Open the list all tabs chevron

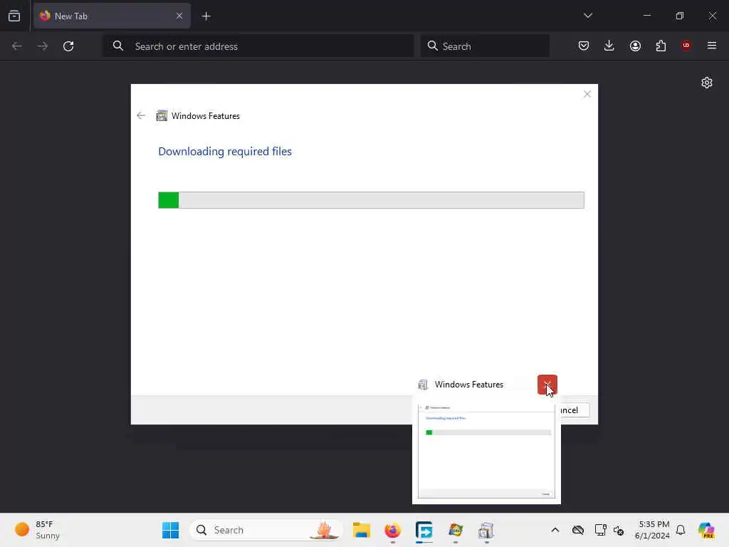(x=587, y=16)
